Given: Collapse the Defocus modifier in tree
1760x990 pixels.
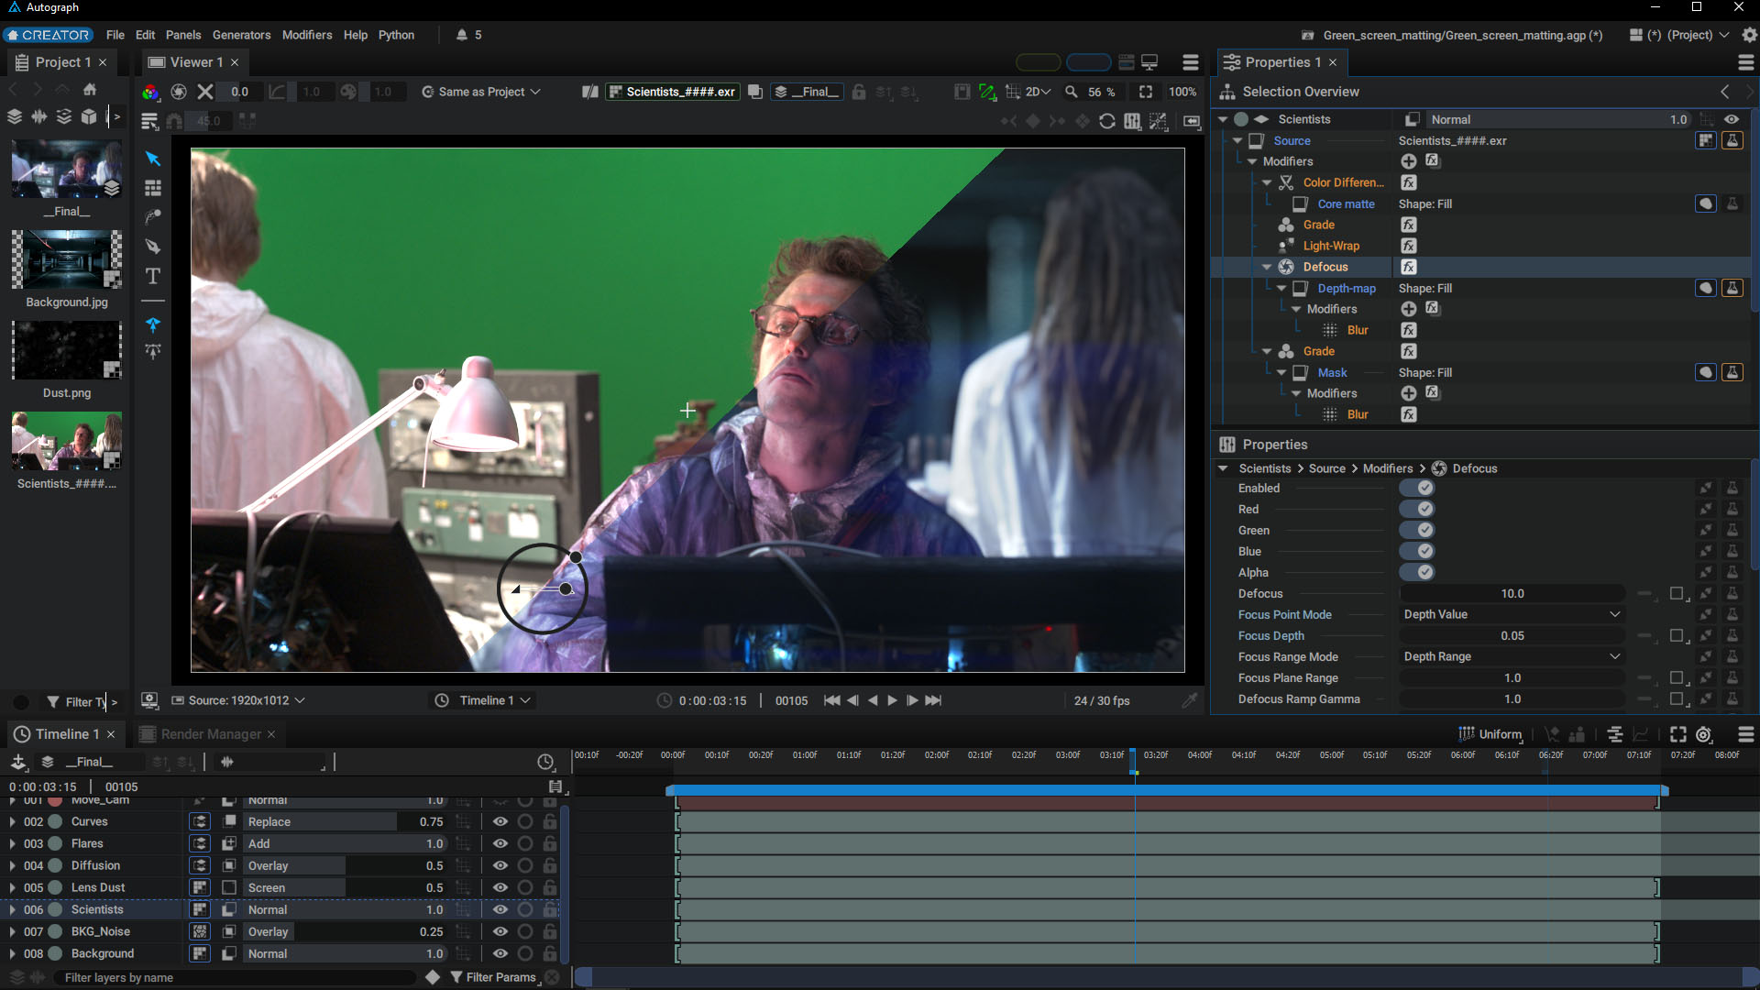Looking at the screenshot, I should (1267, 267).
